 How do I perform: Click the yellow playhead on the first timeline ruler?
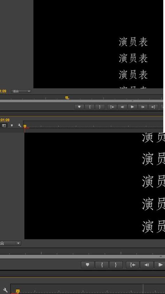(x=25, y=126)
